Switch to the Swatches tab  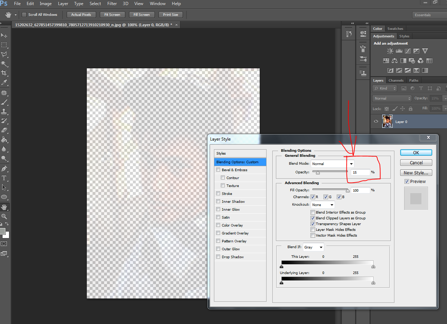point(395,29)
